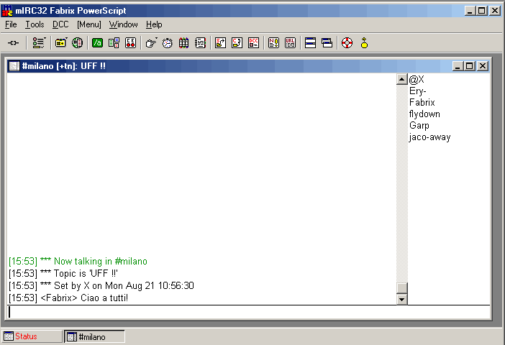Click the chat scrollbar down arrow
This screenshot has height=345, width=505.
click(402, 298)
